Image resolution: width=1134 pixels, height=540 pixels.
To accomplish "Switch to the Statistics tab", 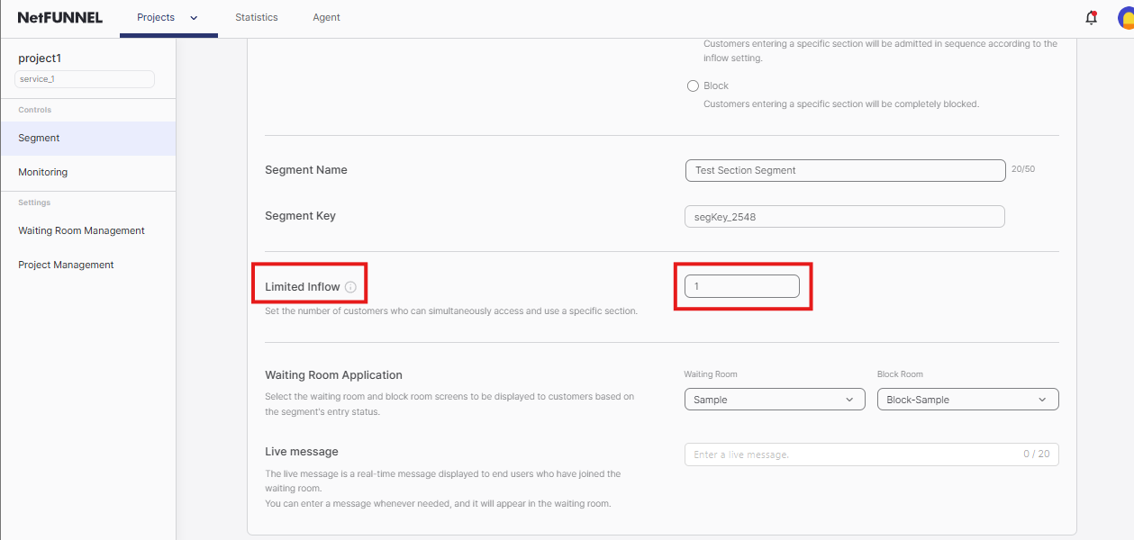I will click(256, 17).
